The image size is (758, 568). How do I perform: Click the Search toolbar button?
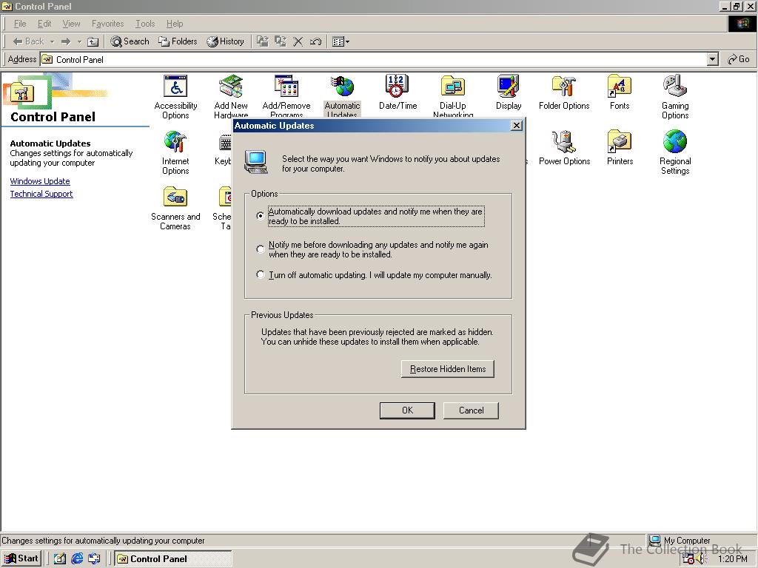pos(130,41)
